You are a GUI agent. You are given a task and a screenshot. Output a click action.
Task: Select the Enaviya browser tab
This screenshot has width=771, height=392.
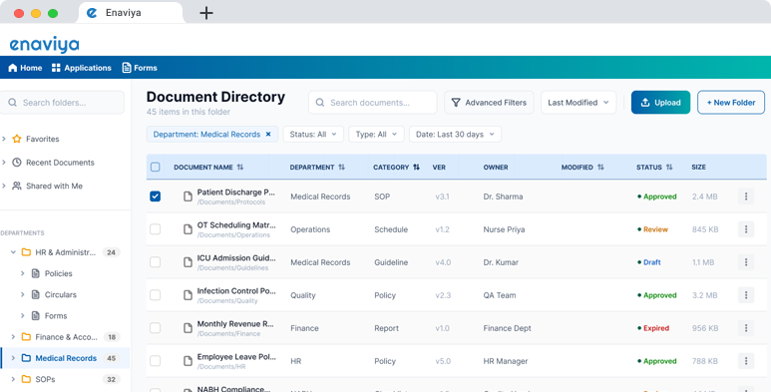tap(131, 13)
